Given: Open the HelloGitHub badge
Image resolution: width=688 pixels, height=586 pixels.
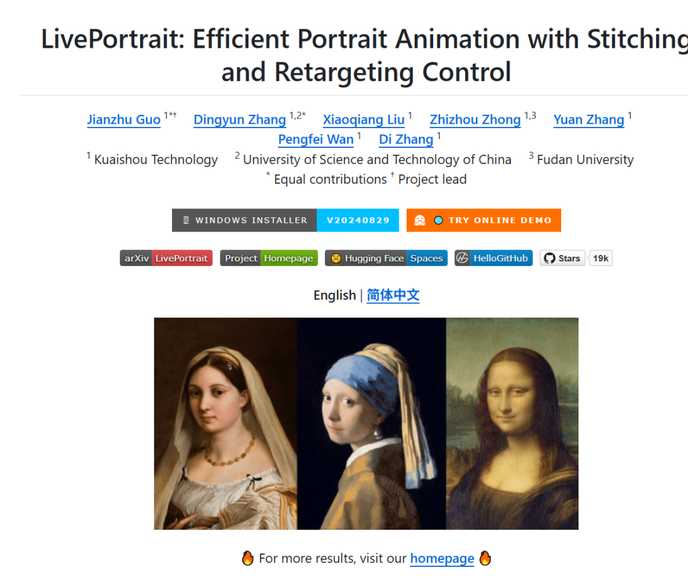Looking at the screenshot, I should [x=494, y=258].
